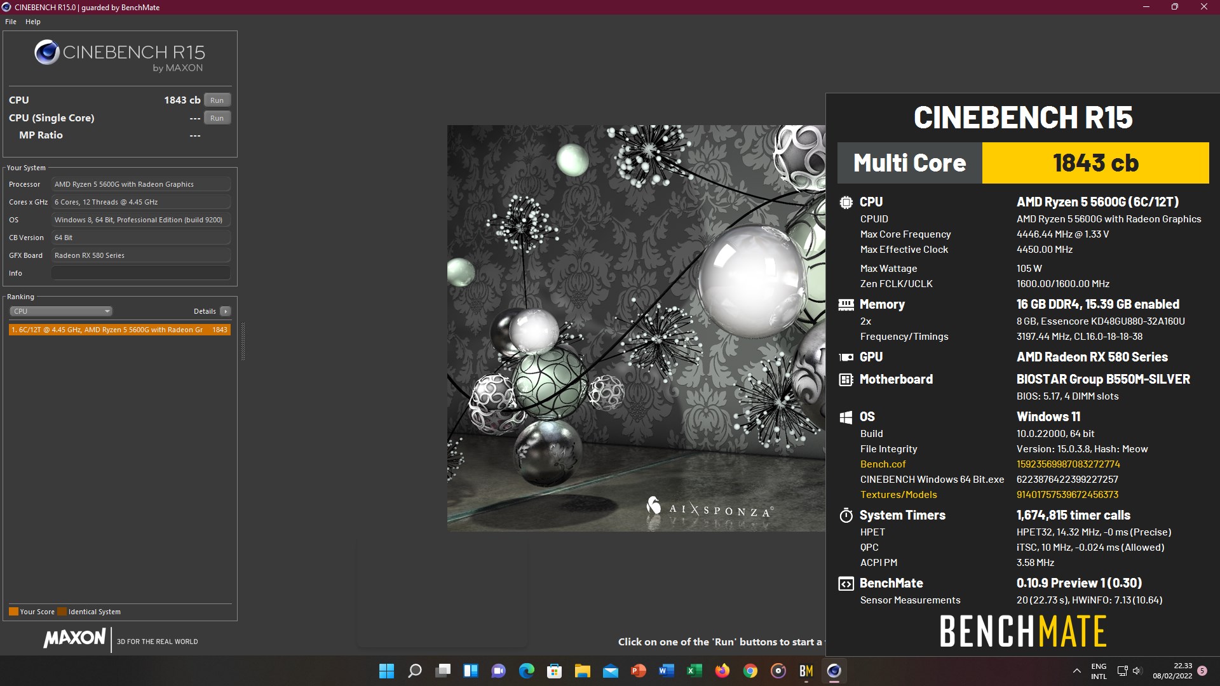Click the orange Your Score legend swatch

coord(13,612)
